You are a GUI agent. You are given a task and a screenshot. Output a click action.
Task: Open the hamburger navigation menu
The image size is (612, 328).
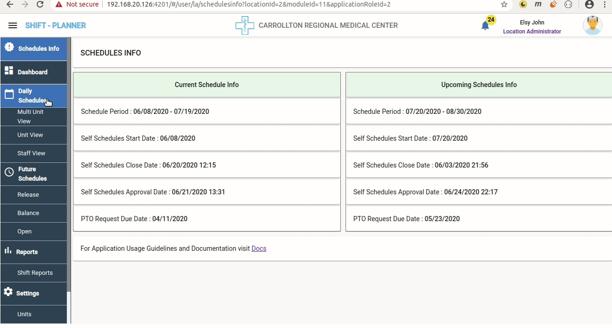coord(13,25)
